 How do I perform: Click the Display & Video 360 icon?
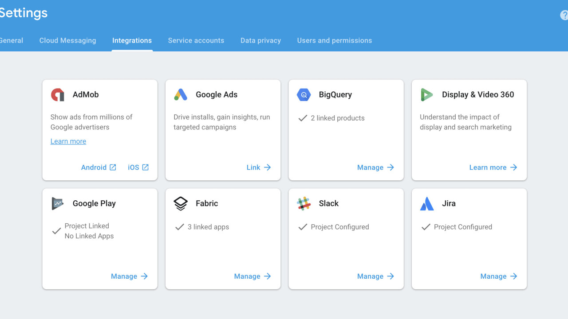(x=426, y=95)
